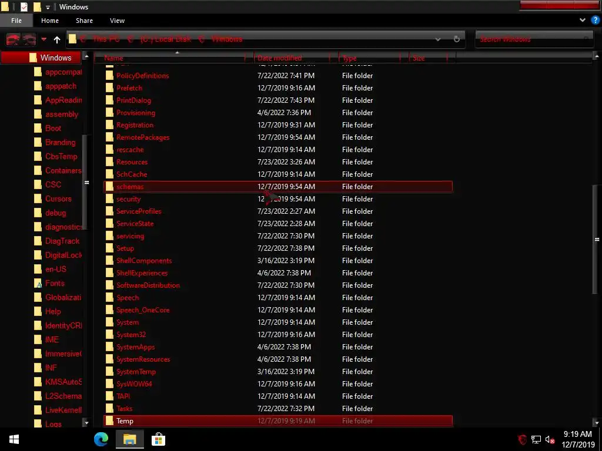The image size is (602, 451).
Task: Click the muted volume tray icon
Action: (x=550, y=439)
